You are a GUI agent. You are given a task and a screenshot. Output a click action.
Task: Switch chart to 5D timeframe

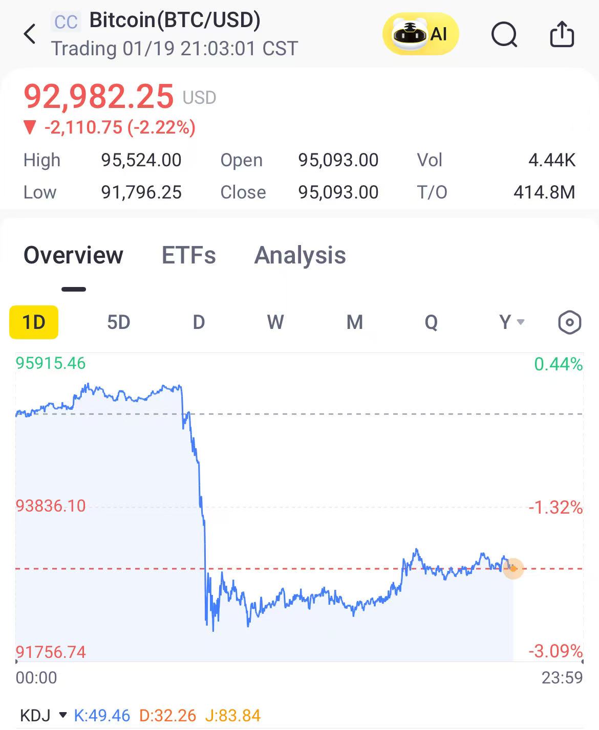coord(118,322)
